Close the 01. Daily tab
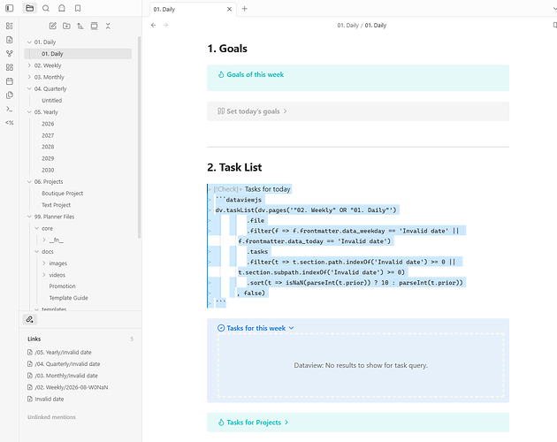The width and height of the screenshot is (557, 442). tap(230, 9)
